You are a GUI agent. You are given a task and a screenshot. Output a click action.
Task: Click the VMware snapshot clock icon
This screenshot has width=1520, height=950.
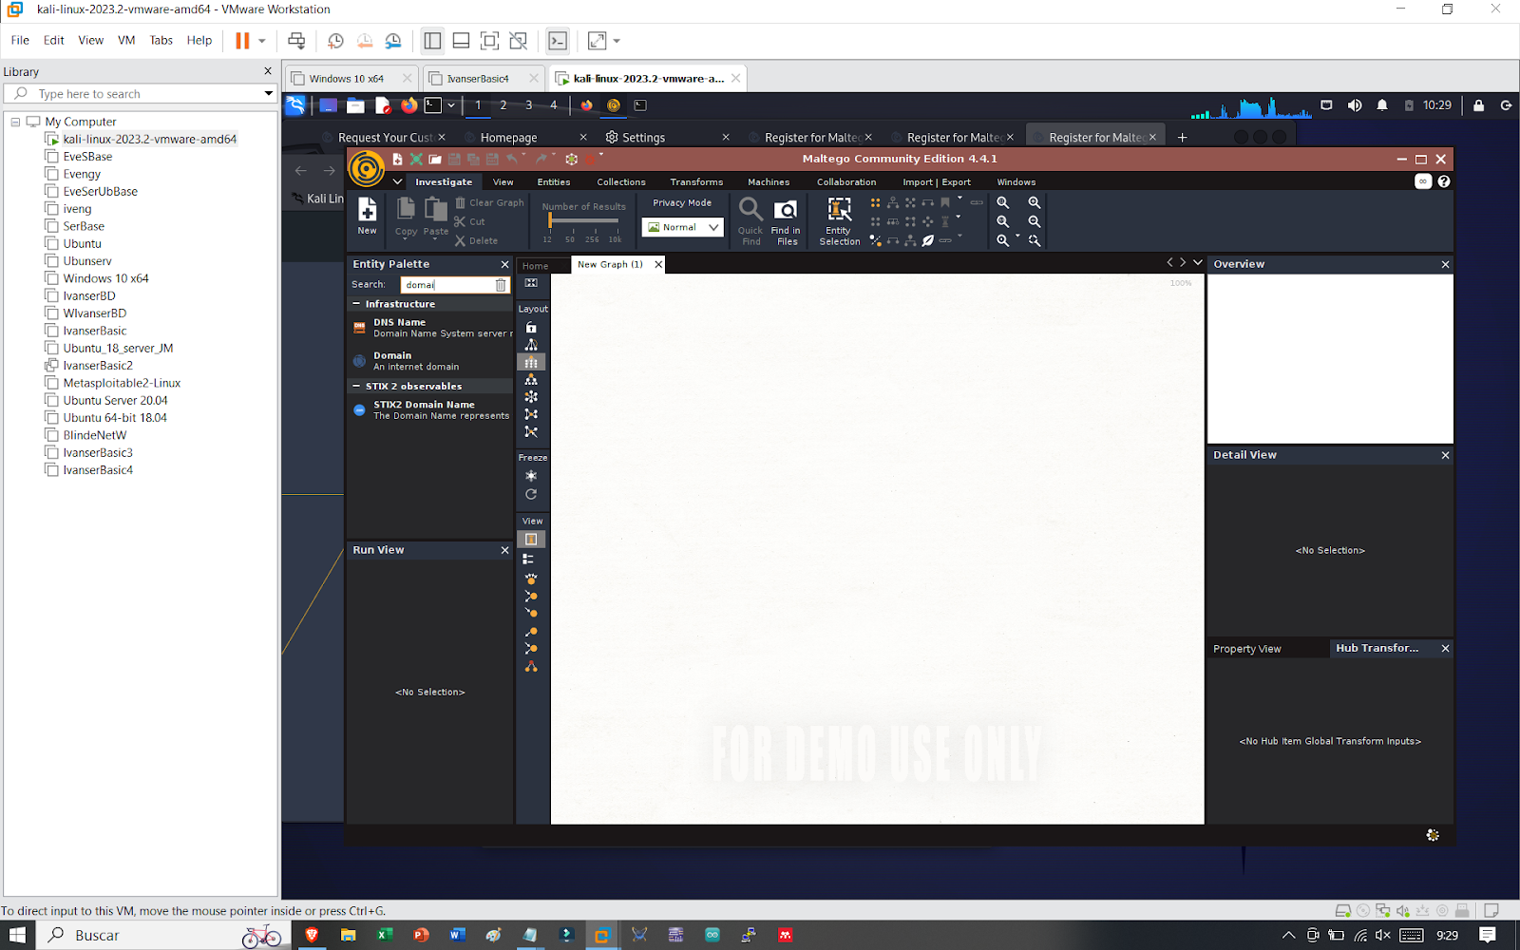pyautogui.click(x=335, y=41)
